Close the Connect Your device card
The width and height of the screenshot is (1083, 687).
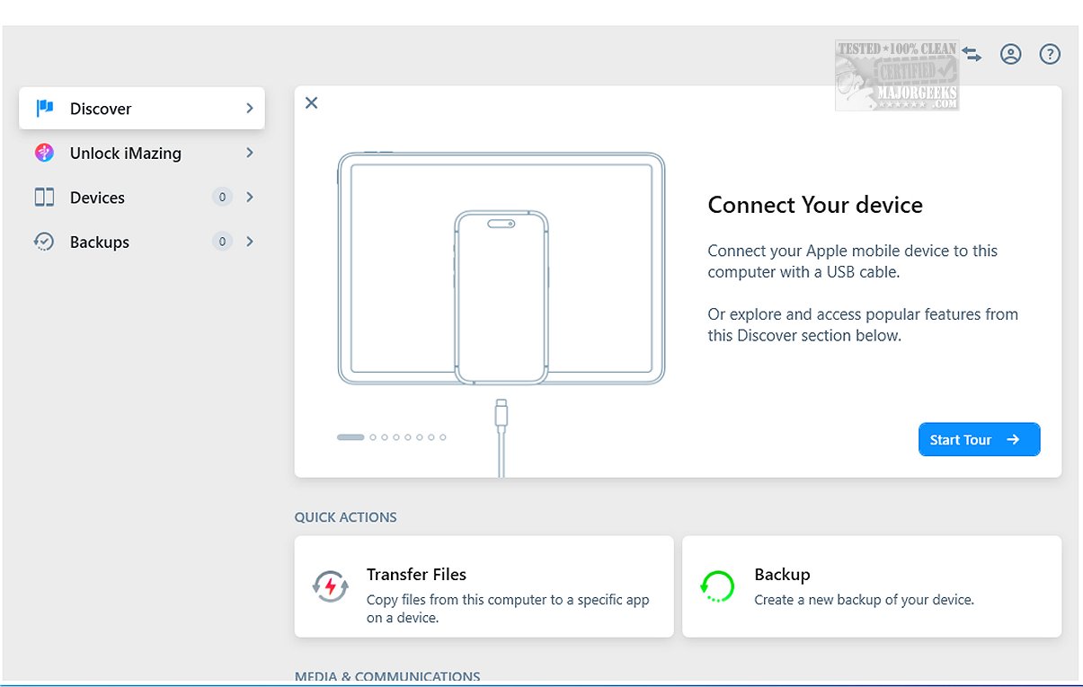[312, 103]
